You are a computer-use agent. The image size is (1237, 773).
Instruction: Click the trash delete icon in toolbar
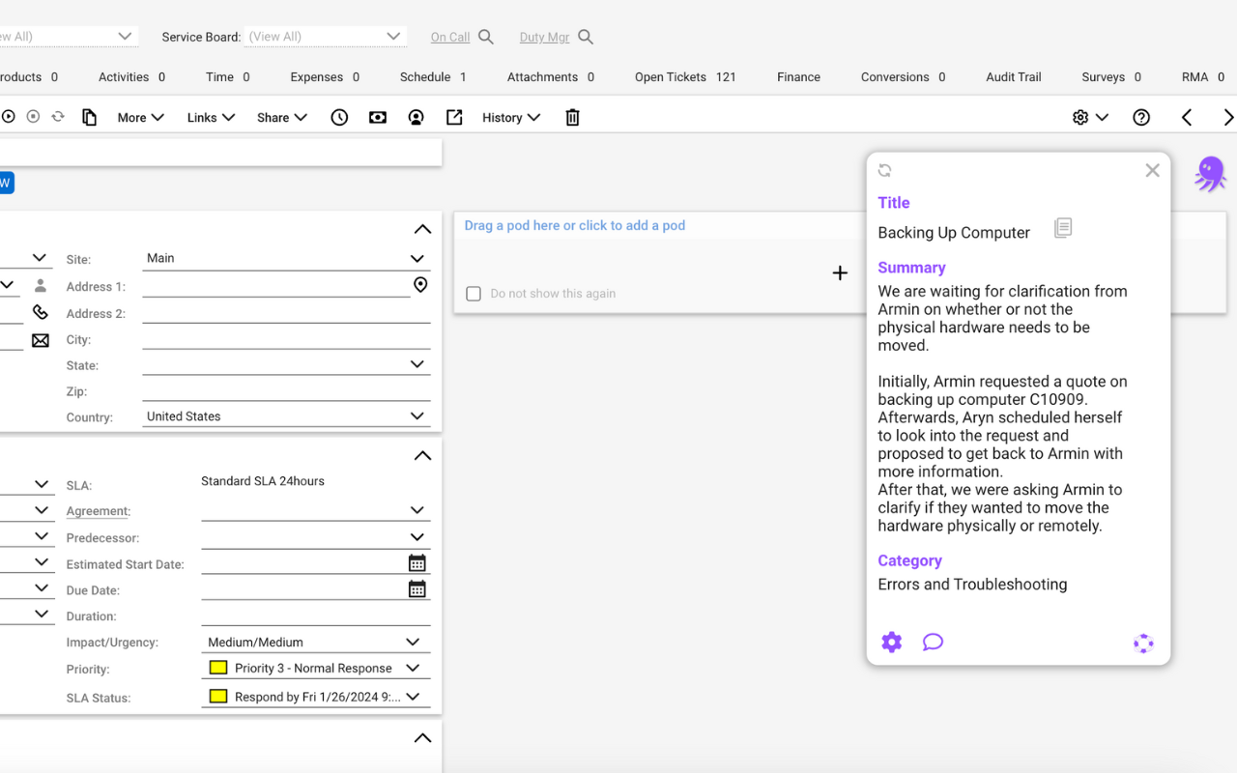pos(572,118)
